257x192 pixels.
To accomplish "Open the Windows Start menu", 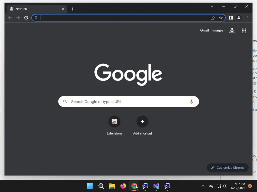I will [x=90, y=186].
